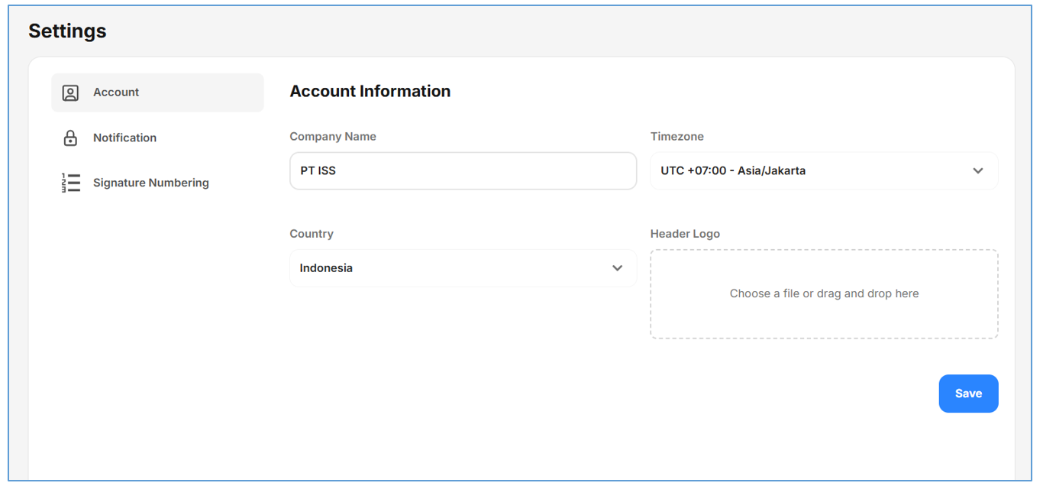This screenshot has width=1043, height=486.
Task: Switch to the Notification settings
Action: [124, 138]
